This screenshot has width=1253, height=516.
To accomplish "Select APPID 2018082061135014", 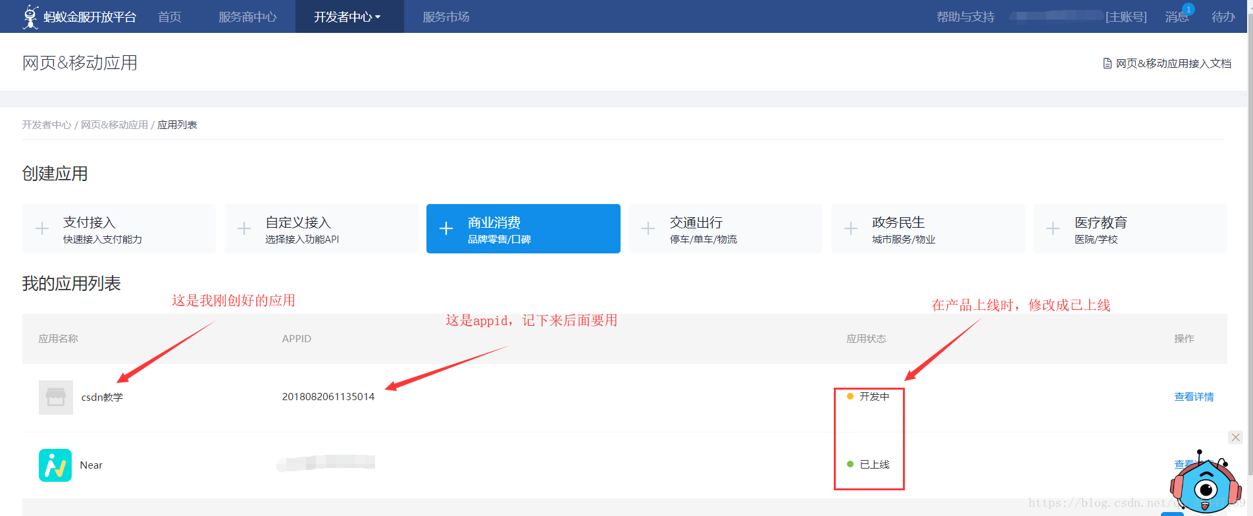I will click(x=328, y=396).
